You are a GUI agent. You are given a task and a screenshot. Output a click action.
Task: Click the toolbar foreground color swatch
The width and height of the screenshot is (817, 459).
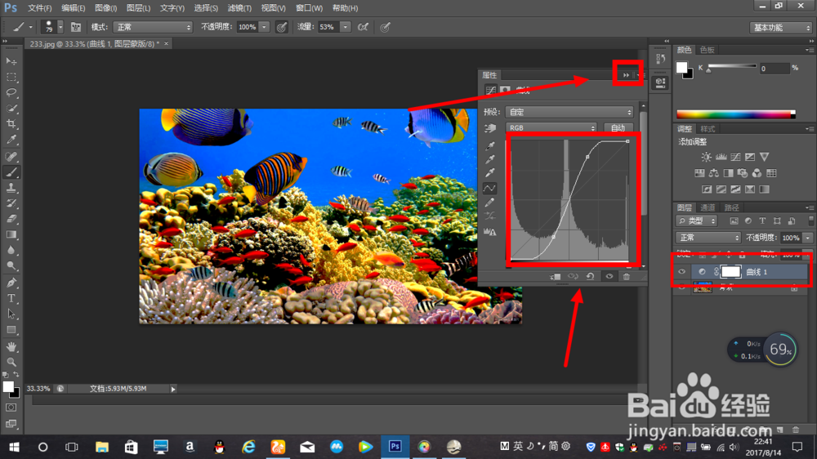[8, 386]
